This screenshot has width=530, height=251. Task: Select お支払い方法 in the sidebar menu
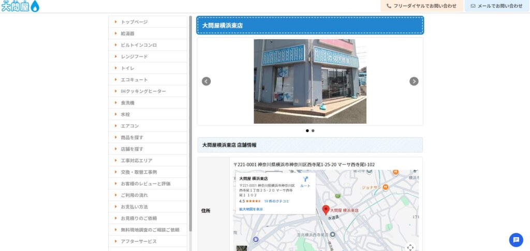coord(134,207)
